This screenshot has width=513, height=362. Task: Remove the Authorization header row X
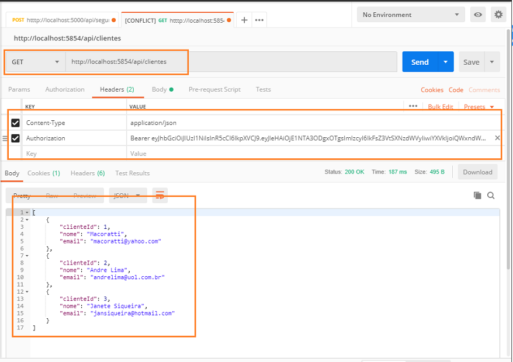[x=497, y=138]
